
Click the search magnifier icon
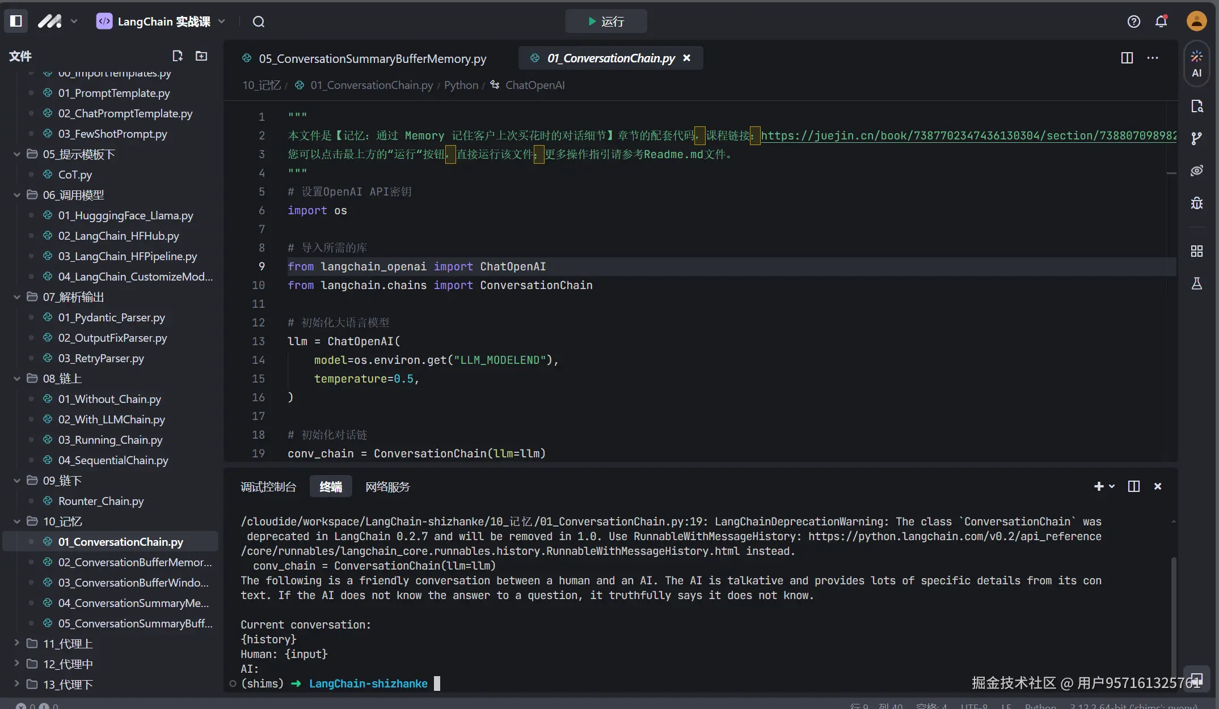[x=259, y=22]
